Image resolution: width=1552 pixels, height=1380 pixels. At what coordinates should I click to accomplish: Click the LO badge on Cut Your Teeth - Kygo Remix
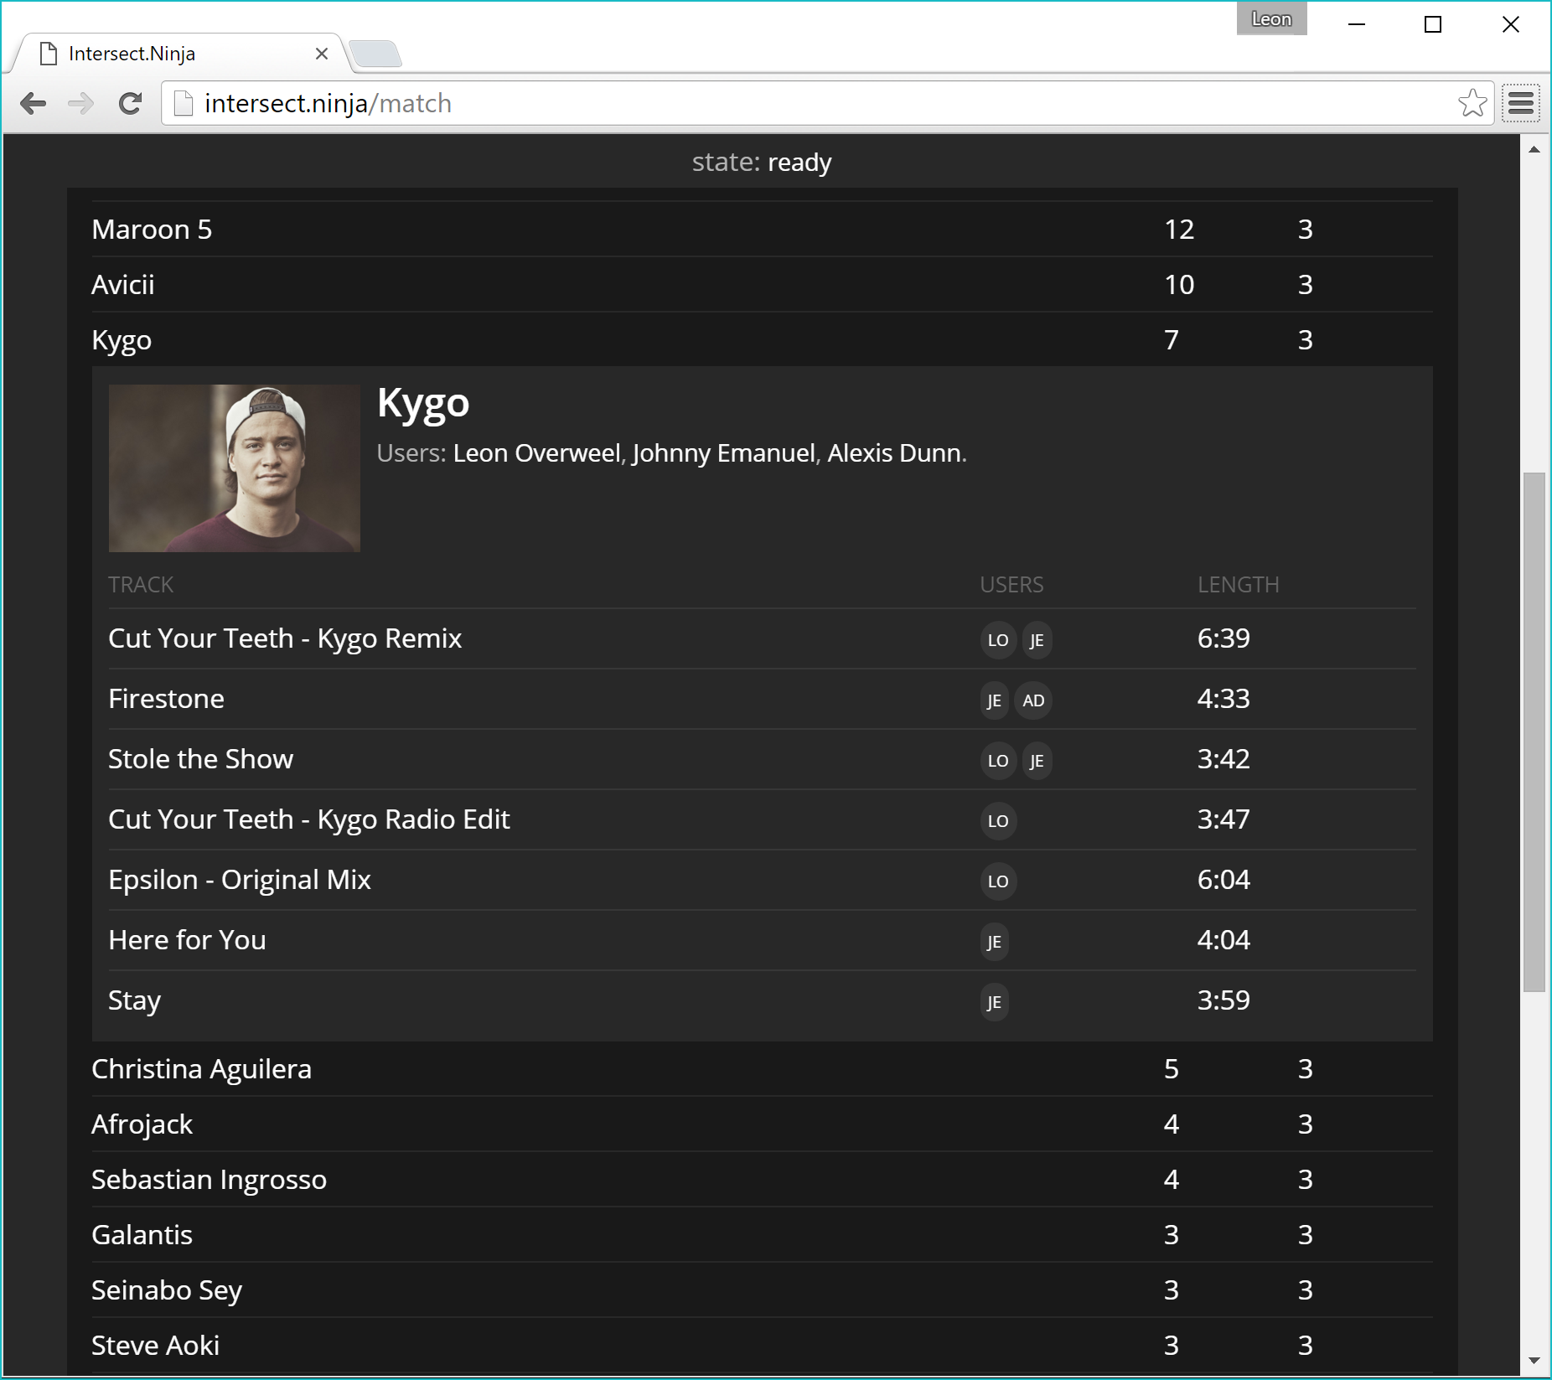998,640
